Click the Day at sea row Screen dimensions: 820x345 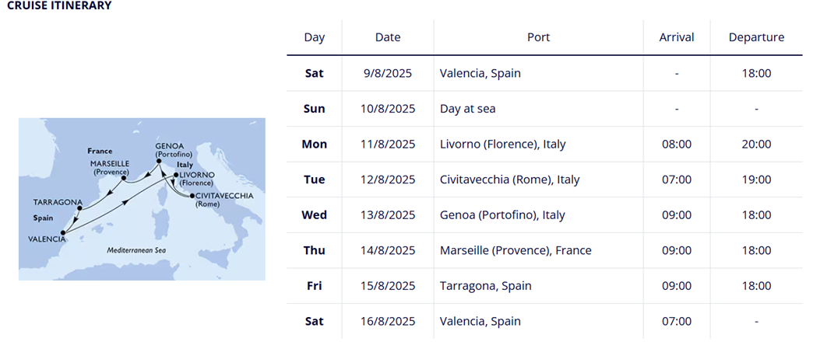[544, 109]
